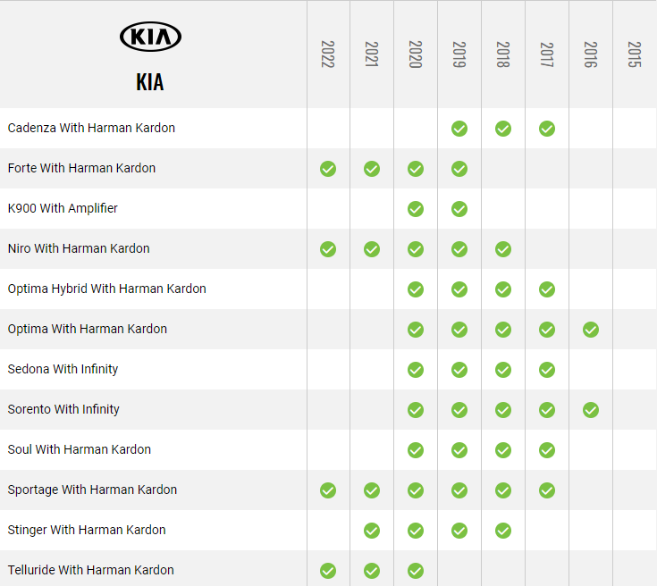Click the Soul 2020 green checkmark

[416, 450]
